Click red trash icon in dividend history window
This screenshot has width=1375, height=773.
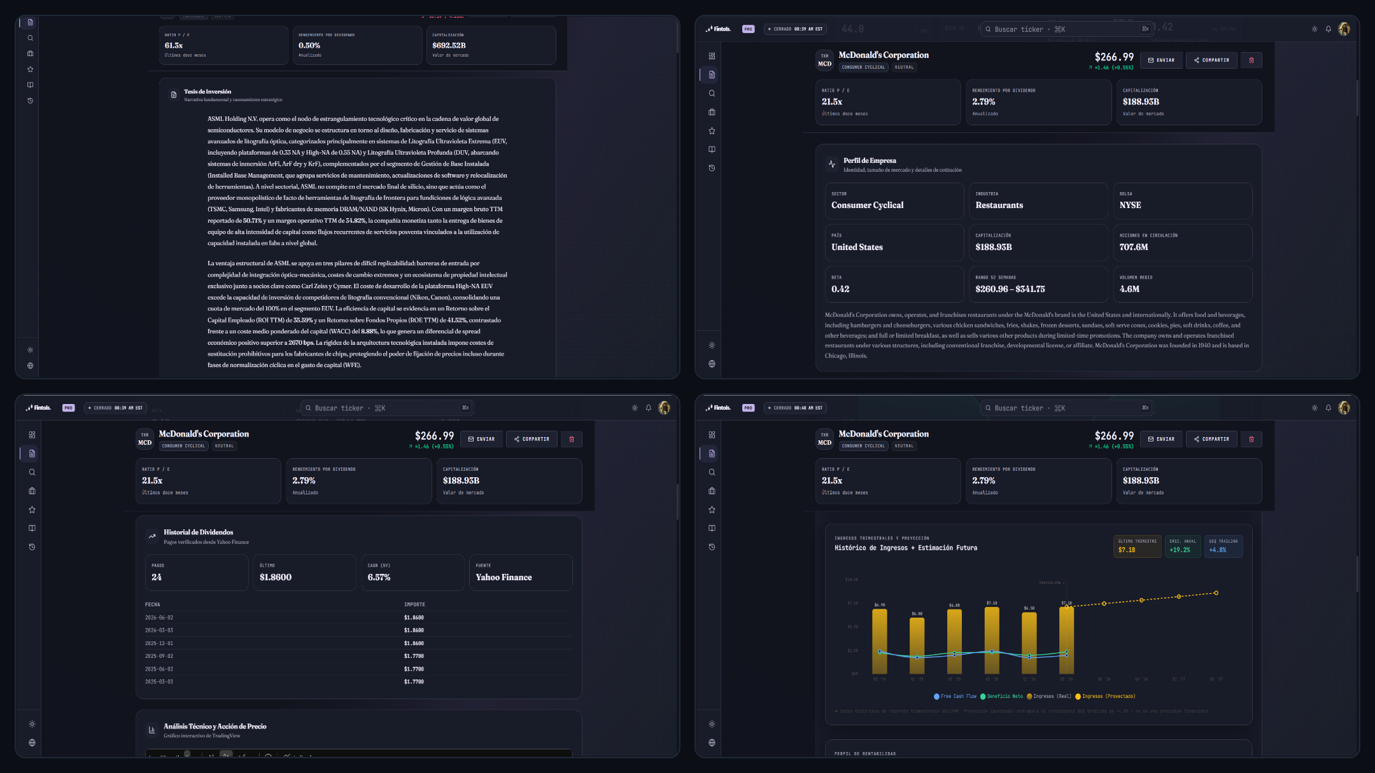572,439
